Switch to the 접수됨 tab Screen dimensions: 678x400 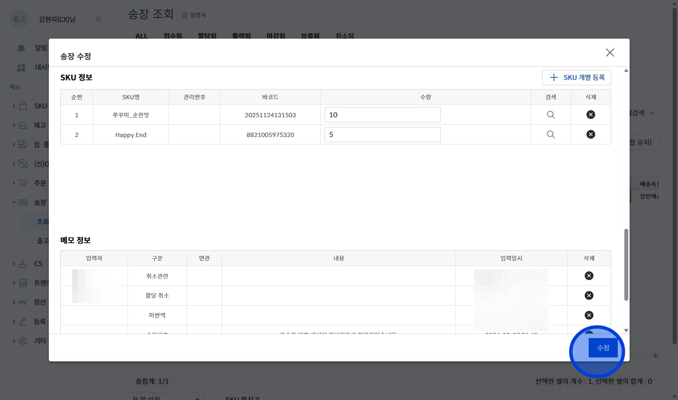click(x=173, y=36)
